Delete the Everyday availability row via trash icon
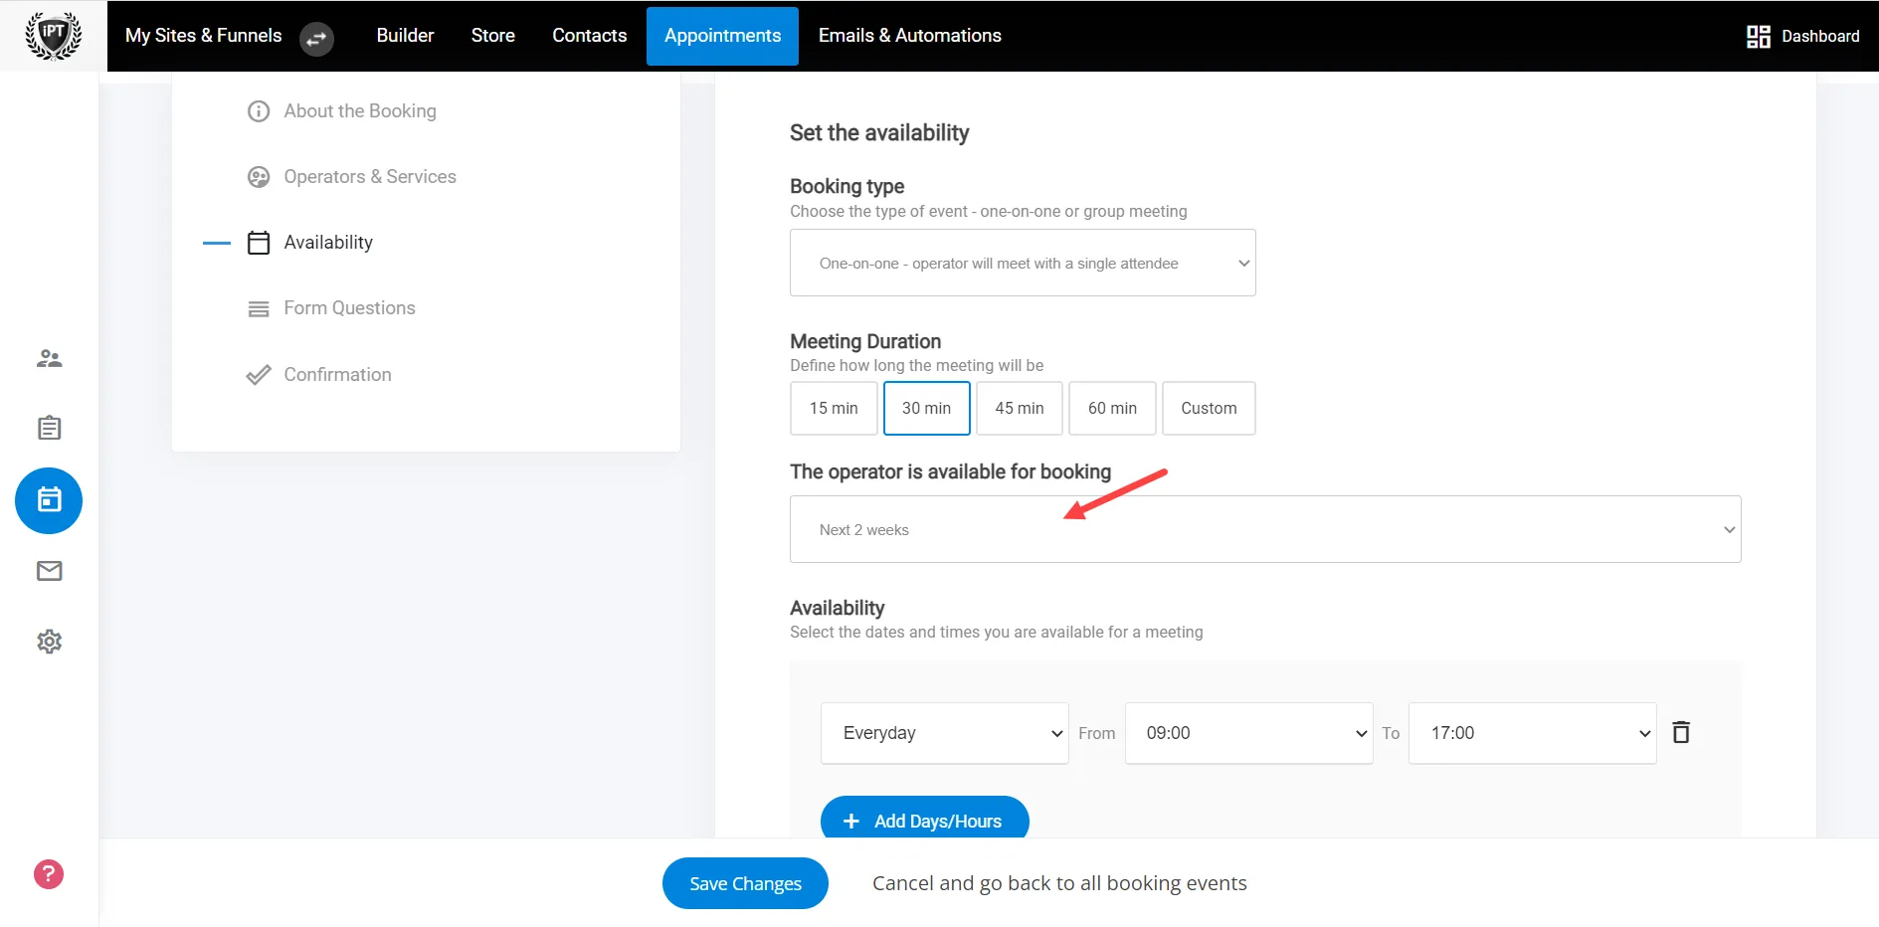The image size is (1879, 927). 1681,732
